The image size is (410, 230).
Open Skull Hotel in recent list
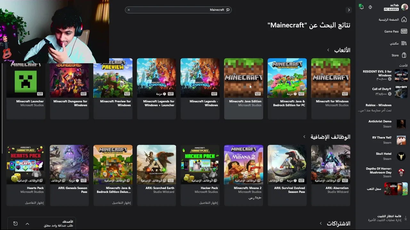click(x=383, y=156)
